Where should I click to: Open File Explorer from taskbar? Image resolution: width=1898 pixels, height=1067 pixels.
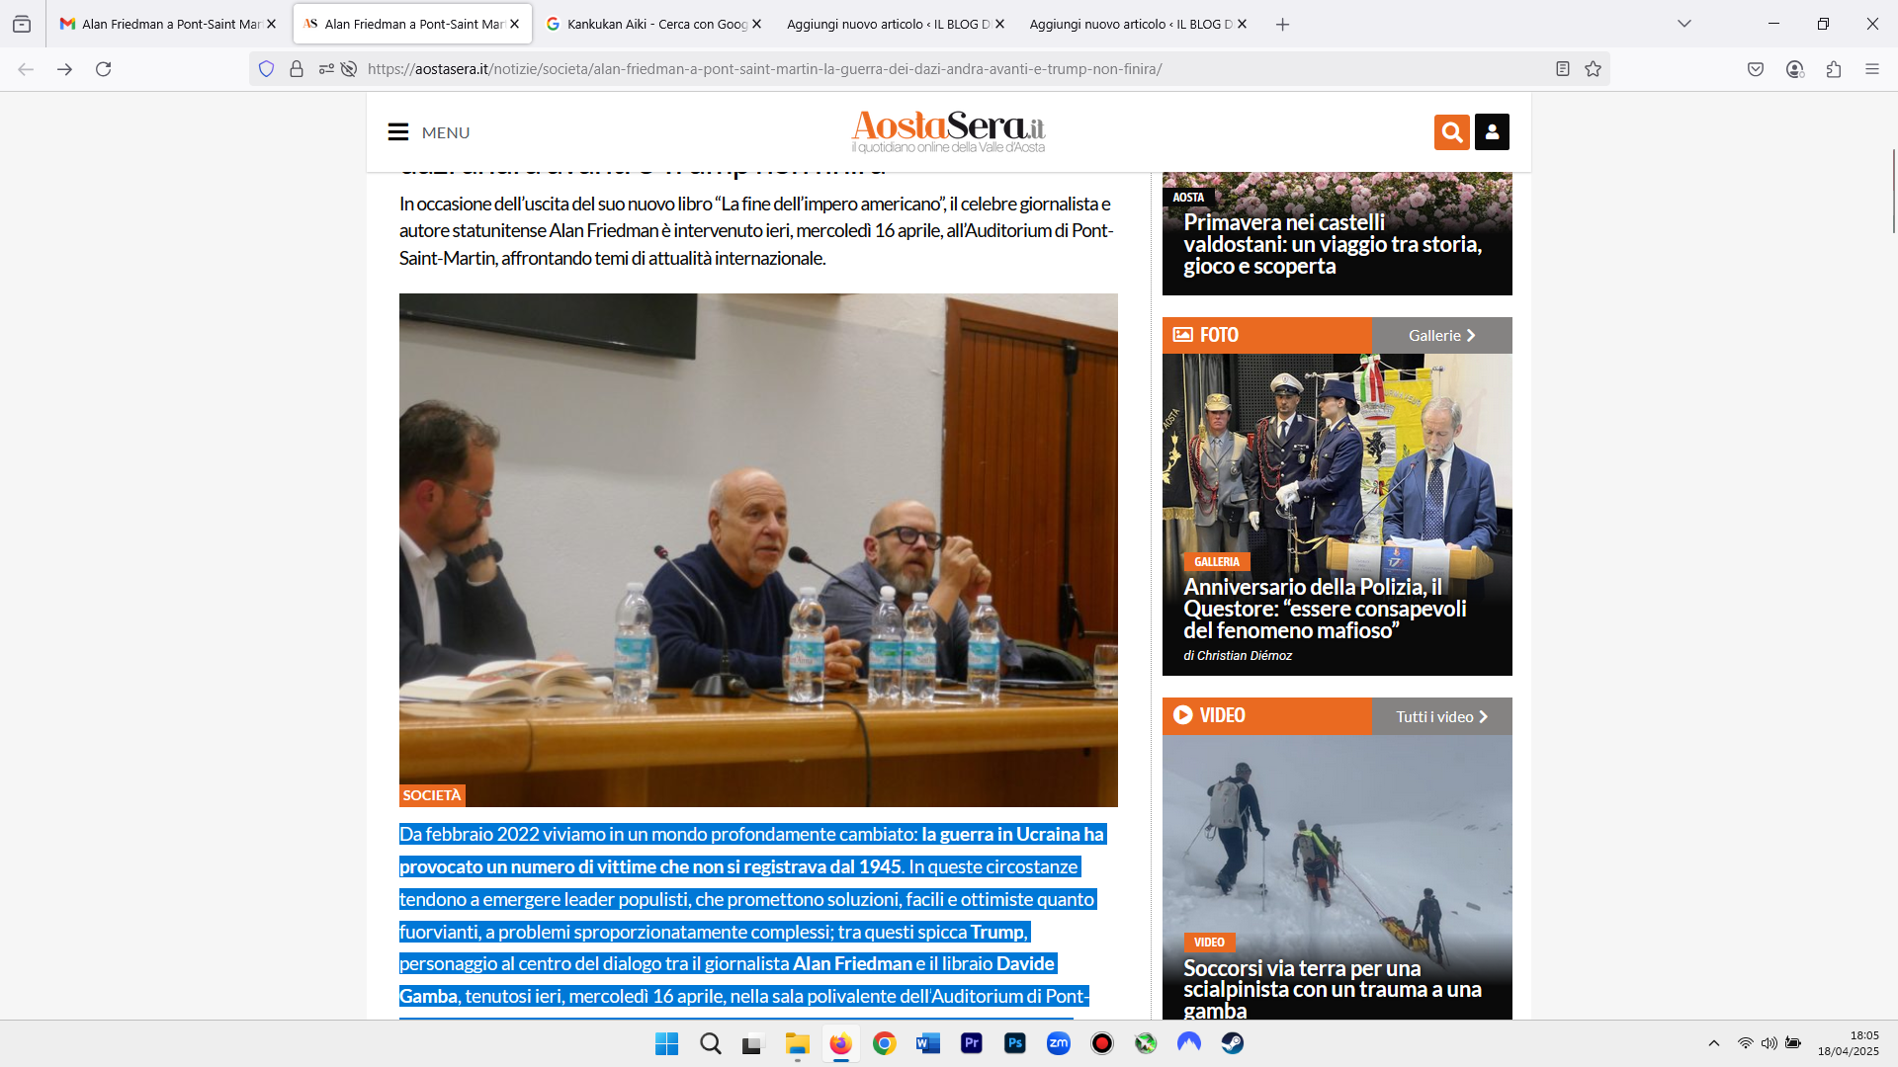coord(798,1043)
